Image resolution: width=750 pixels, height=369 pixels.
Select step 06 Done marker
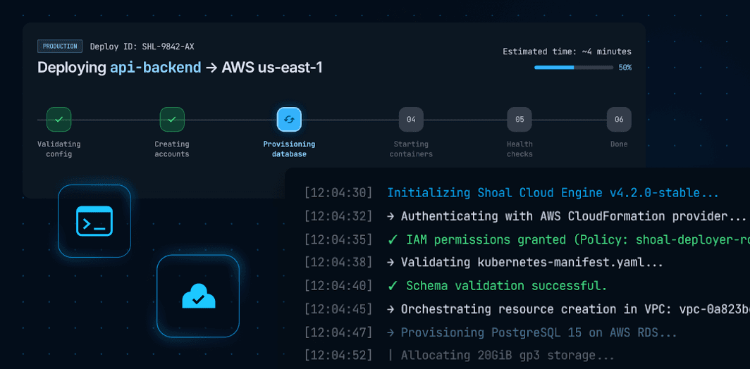tap(619, 120)
